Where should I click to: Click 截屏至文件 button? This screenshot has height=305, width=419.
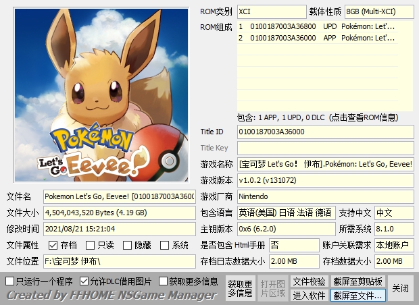[358, 296]
